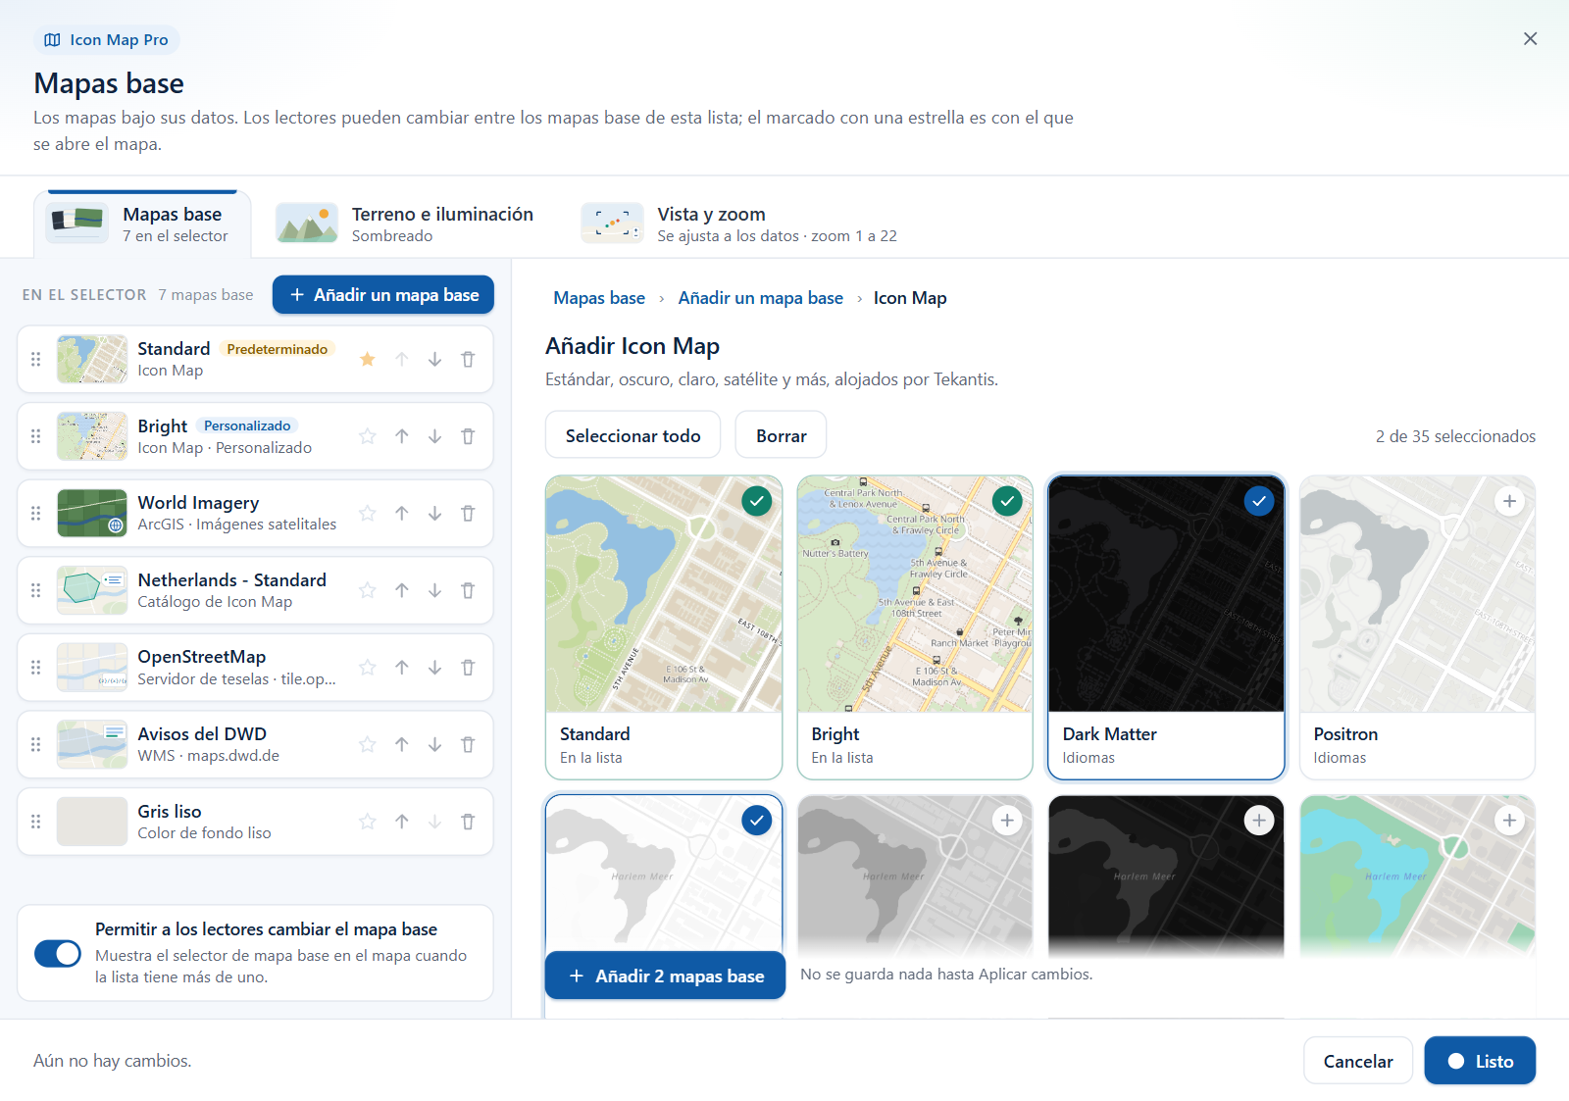This screenshot has width=1569, height=1101.
Task: Switch to Terreno e iluminación tab
Action: [x=405, y=225]
